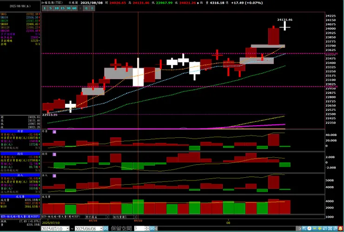Click the MA10 volume value row
Screen dimensions: 344x232
(x=20, y=206)
